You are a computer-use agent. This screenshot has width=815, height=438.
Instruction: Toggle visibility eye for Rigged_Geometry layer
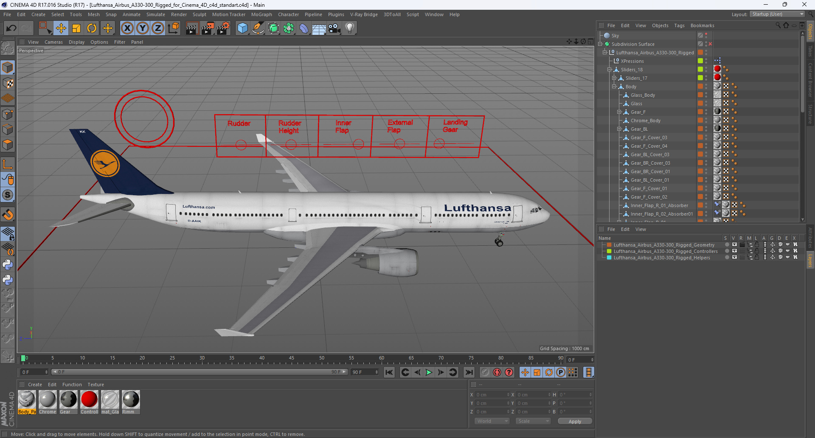[x=734, y=244]
